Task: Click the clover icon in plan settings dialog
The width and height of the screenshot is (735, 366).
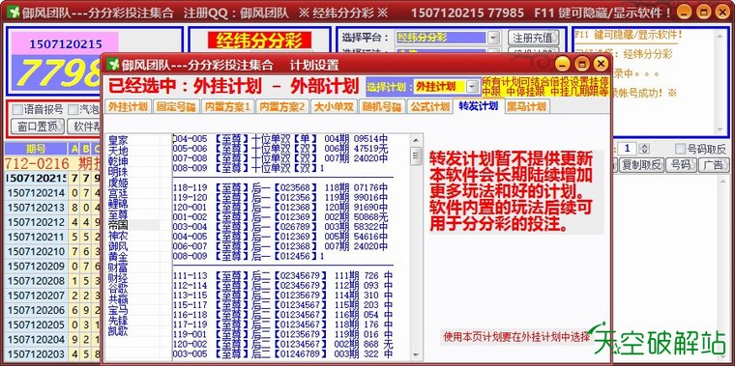Action: (112, 64)
